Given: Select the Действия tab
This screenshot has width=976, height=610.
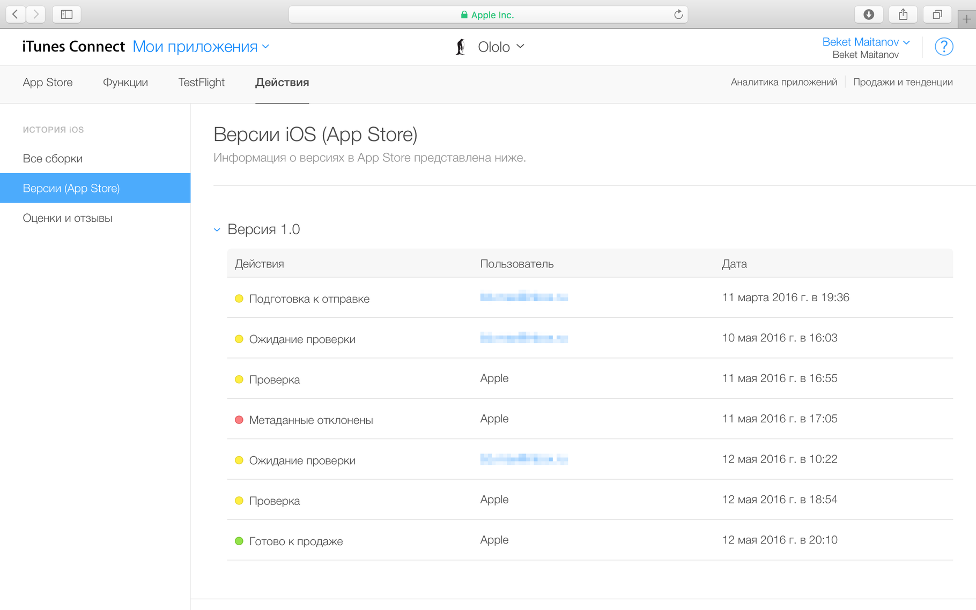Looking at the screenshot, I should [x=282, y=83].
